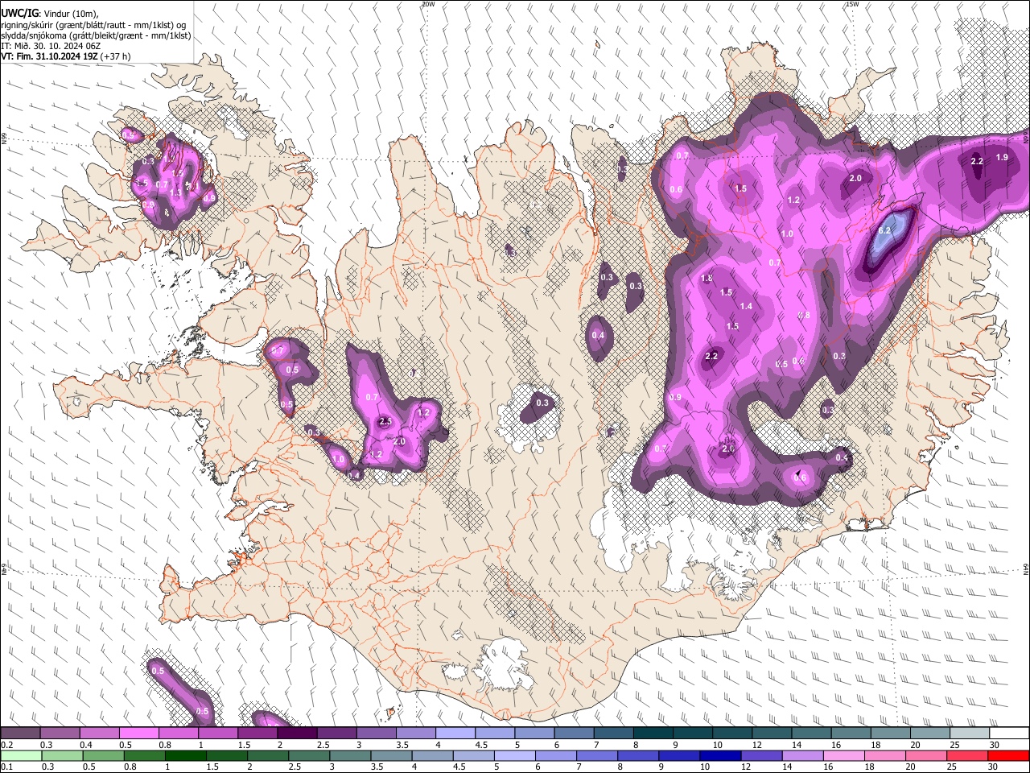Pick deep blue rain swatch between 10 and 12
The image size is (1030, 773).
point(719,755)
